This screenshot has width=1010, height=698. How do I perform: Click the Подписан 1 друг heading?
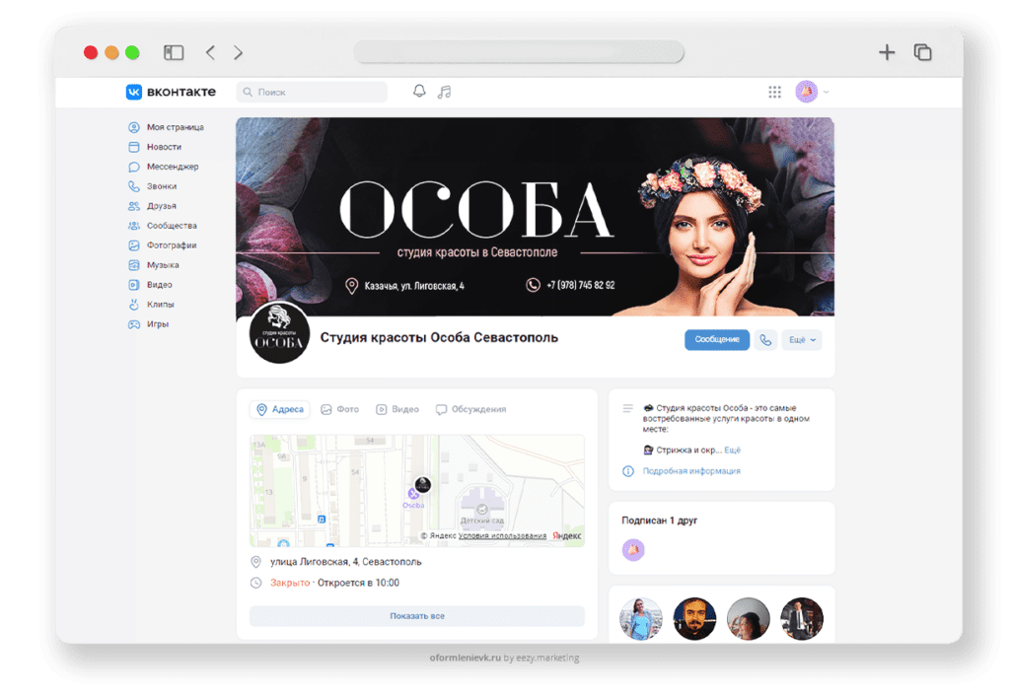[660, 521]
